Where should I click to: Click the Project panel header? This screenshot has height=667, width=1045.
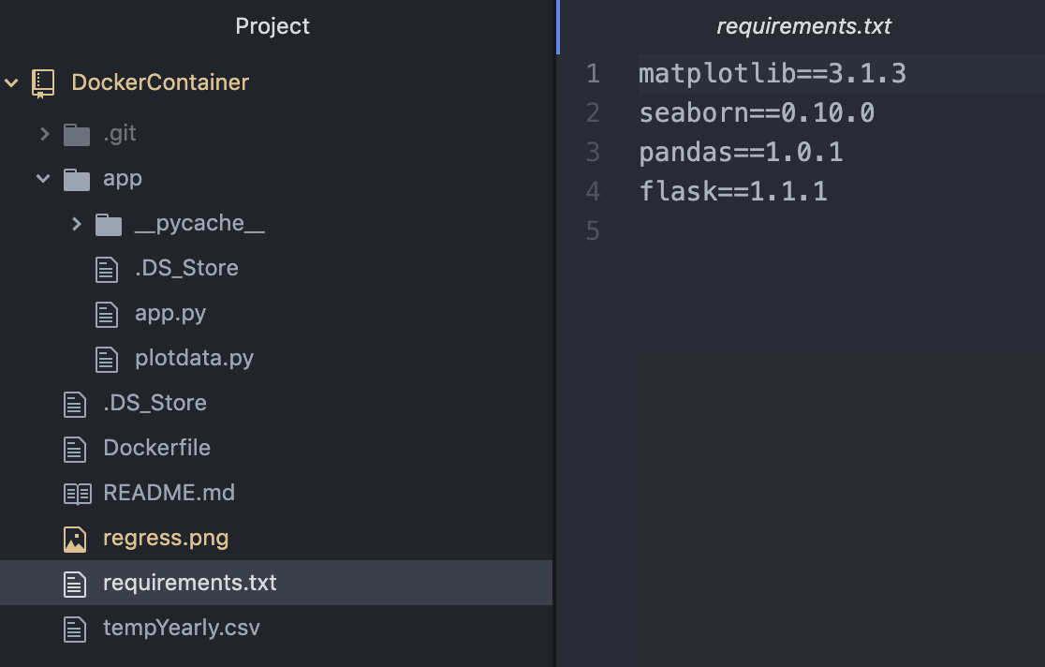pos(272,26)
